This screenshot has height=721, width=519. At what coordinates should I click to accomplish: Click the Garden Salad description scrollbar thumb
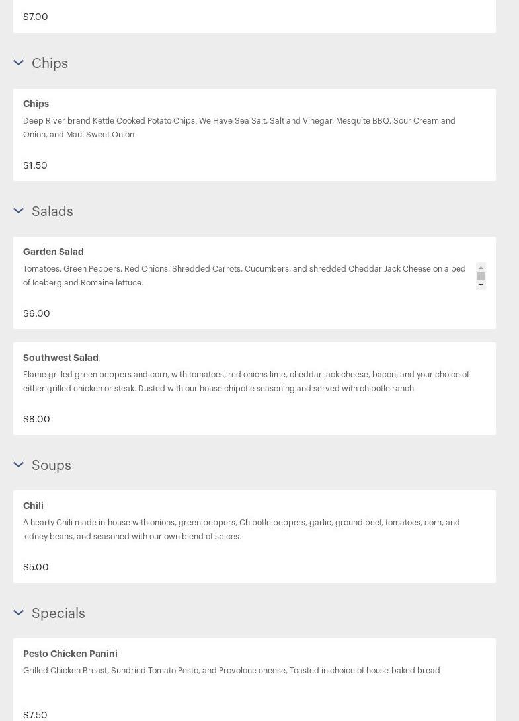[481, 276]
